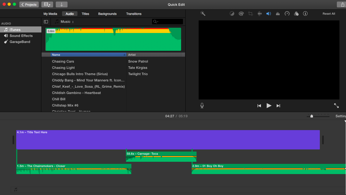This screenshot has width=346, height=195.
Task: Select Sound Effects in the sidebar
Action: pos(21,36)
